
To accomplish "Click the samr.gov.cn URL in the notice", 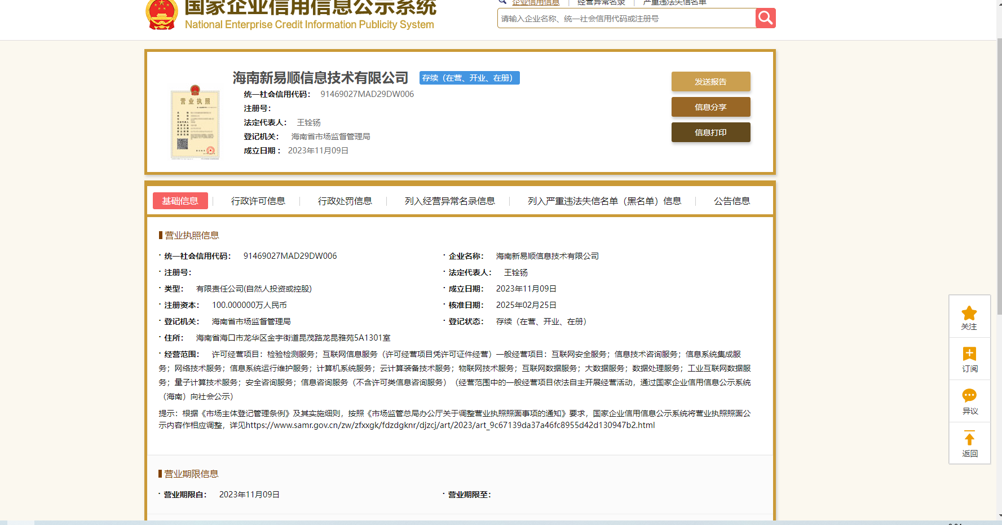I will 450,425.
